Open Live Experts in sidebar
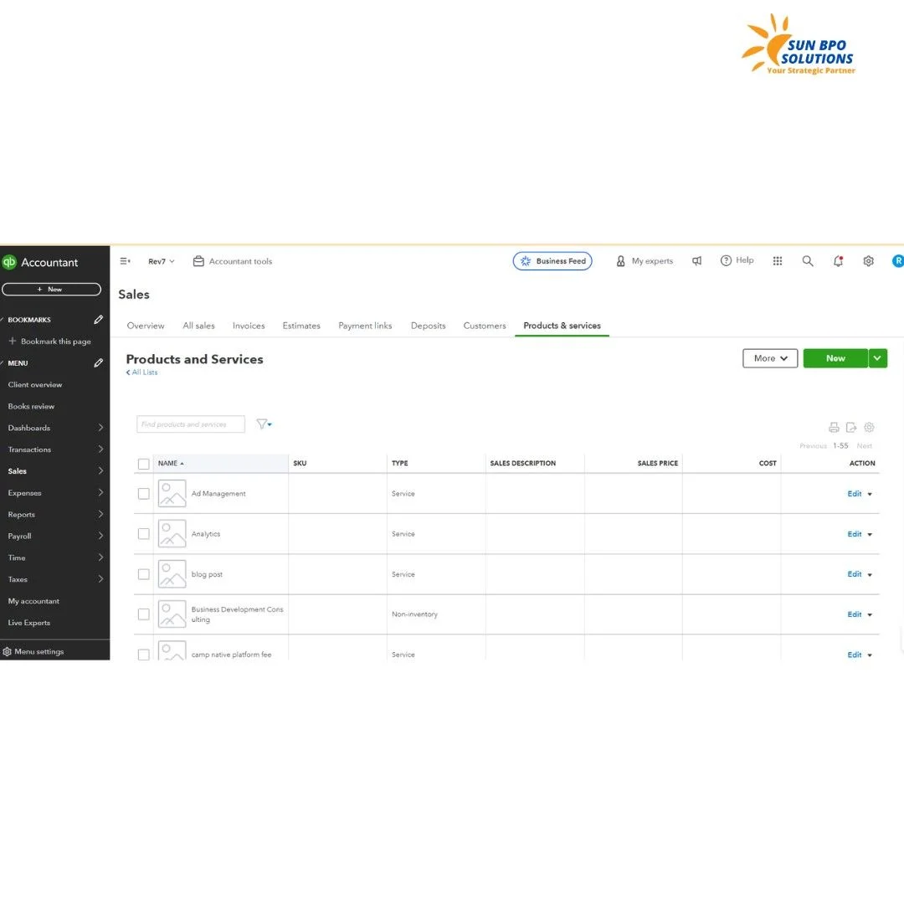Screen dimensions: 904x904 (x=28, y=623)
